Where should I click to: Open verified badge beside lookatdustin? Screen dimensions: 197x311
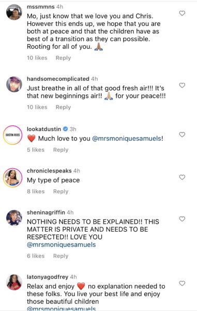(x=66, y=129)
